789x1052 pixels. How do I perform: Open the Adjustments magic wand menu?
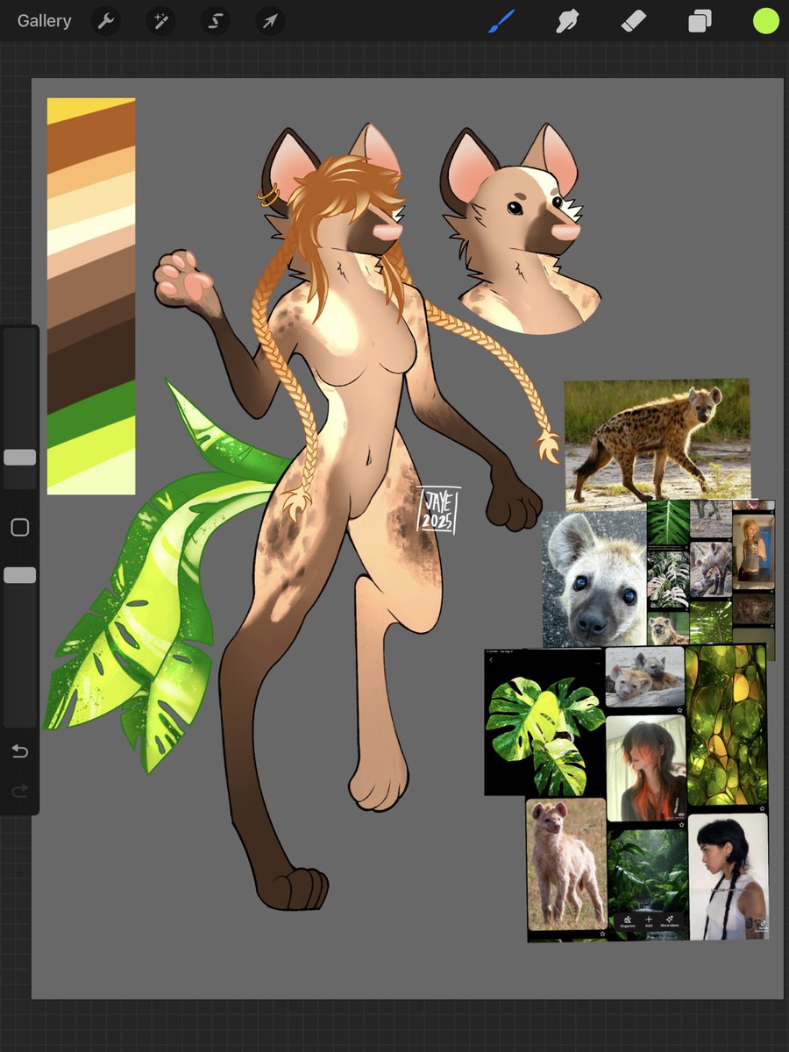click(160, 21)
